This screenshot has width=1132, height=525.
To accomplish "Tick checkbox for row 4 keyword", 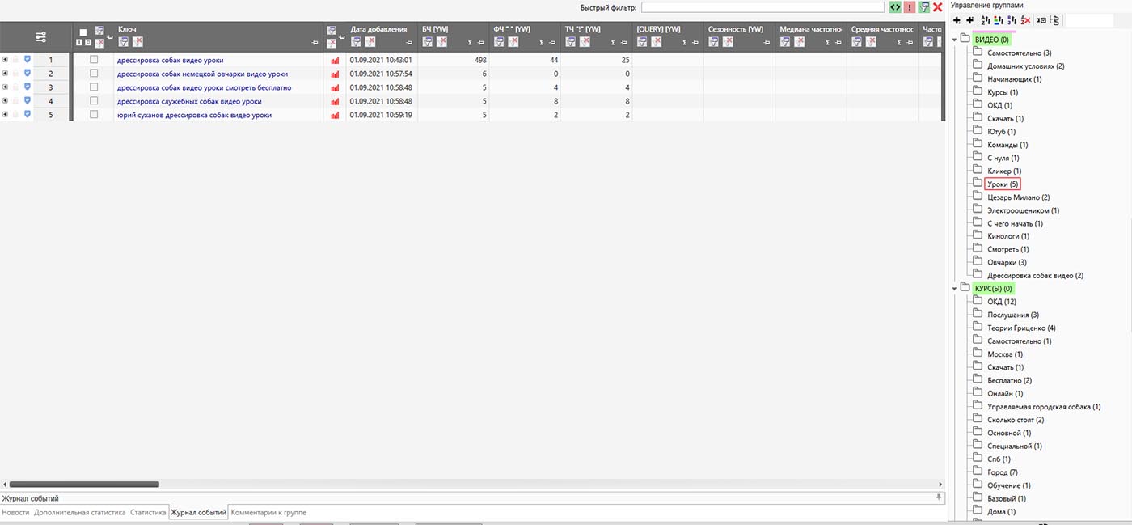I will pyautogui.click(x=94, y=100).
